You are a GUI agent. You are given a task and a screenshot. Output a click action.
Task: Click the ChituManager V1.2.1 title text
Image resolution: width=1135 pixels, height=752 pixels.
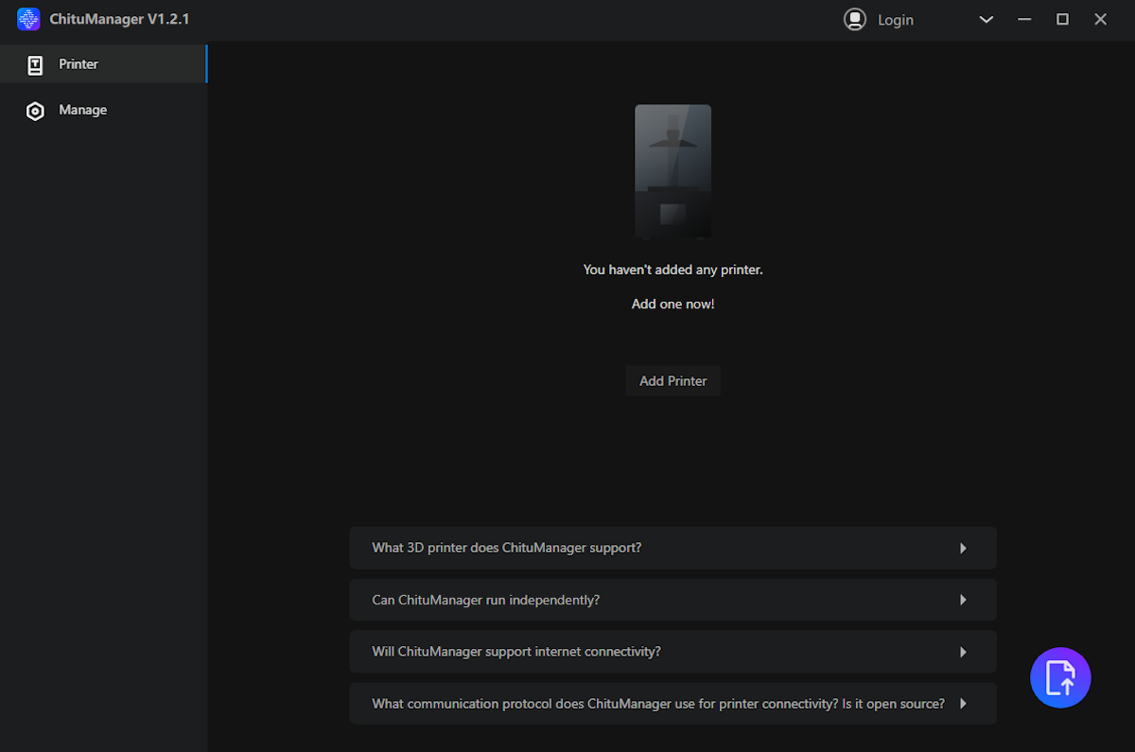click(x=119, y=19)
